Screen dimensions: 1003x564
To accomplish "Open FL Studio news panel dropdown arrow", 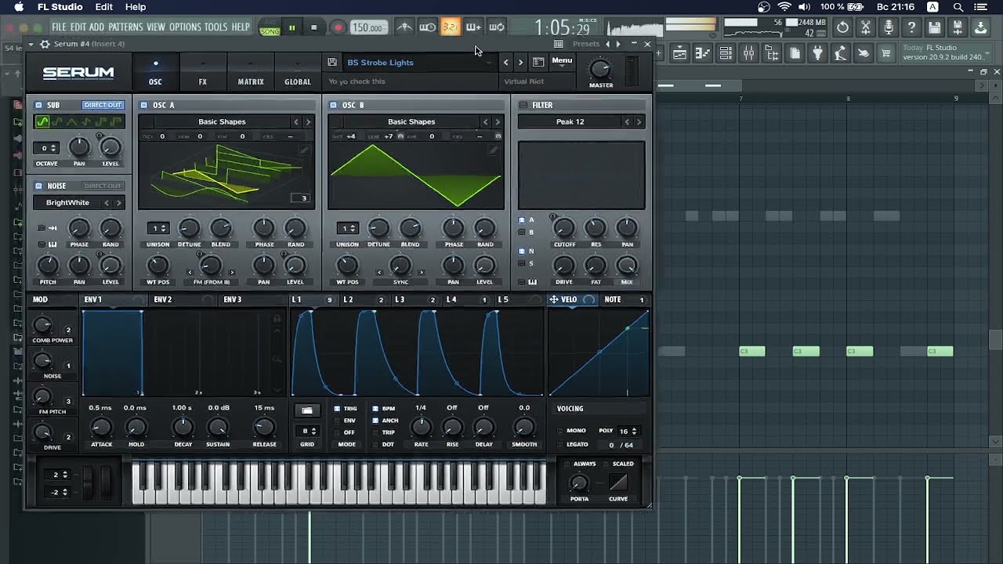I will pyautogui.click(x=987, y=52).
